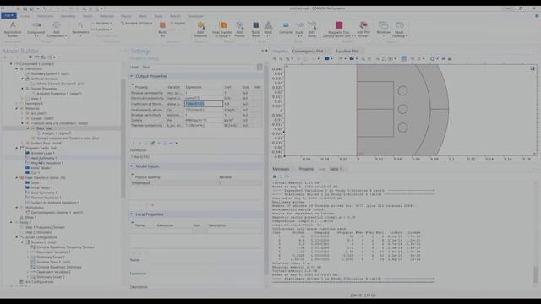Click the Add Component button in ribbon
Viewport: 541px width, 304px height.
(57, 29)
